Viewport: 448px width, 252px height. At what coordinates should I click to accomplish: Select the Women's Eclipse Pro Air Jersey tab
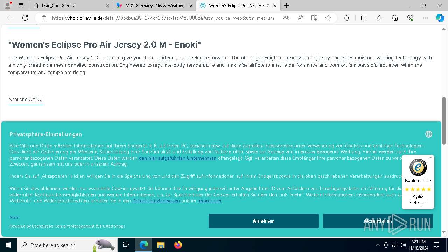pos(239,6)
